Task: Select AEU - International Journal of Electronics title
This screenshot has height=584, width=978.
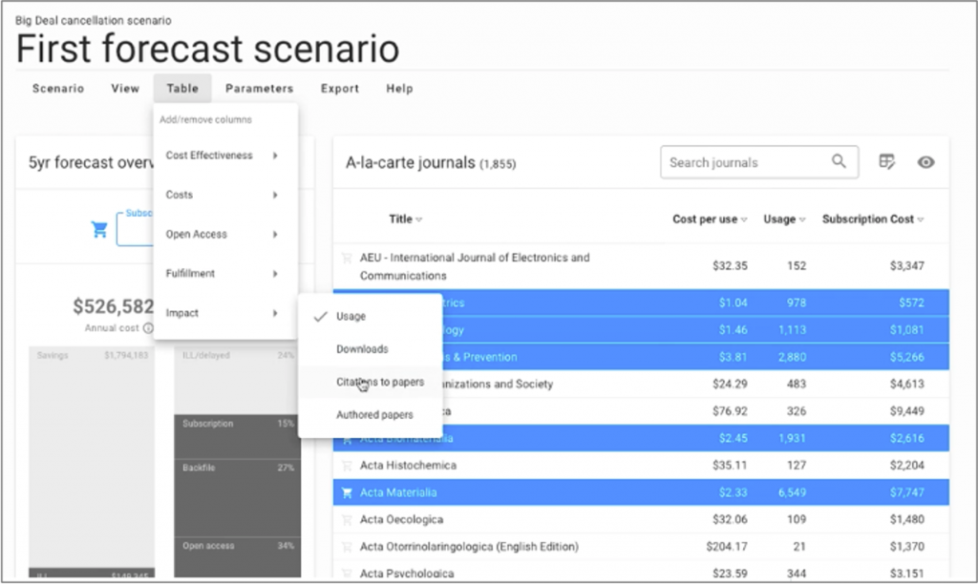Action: 475,266
